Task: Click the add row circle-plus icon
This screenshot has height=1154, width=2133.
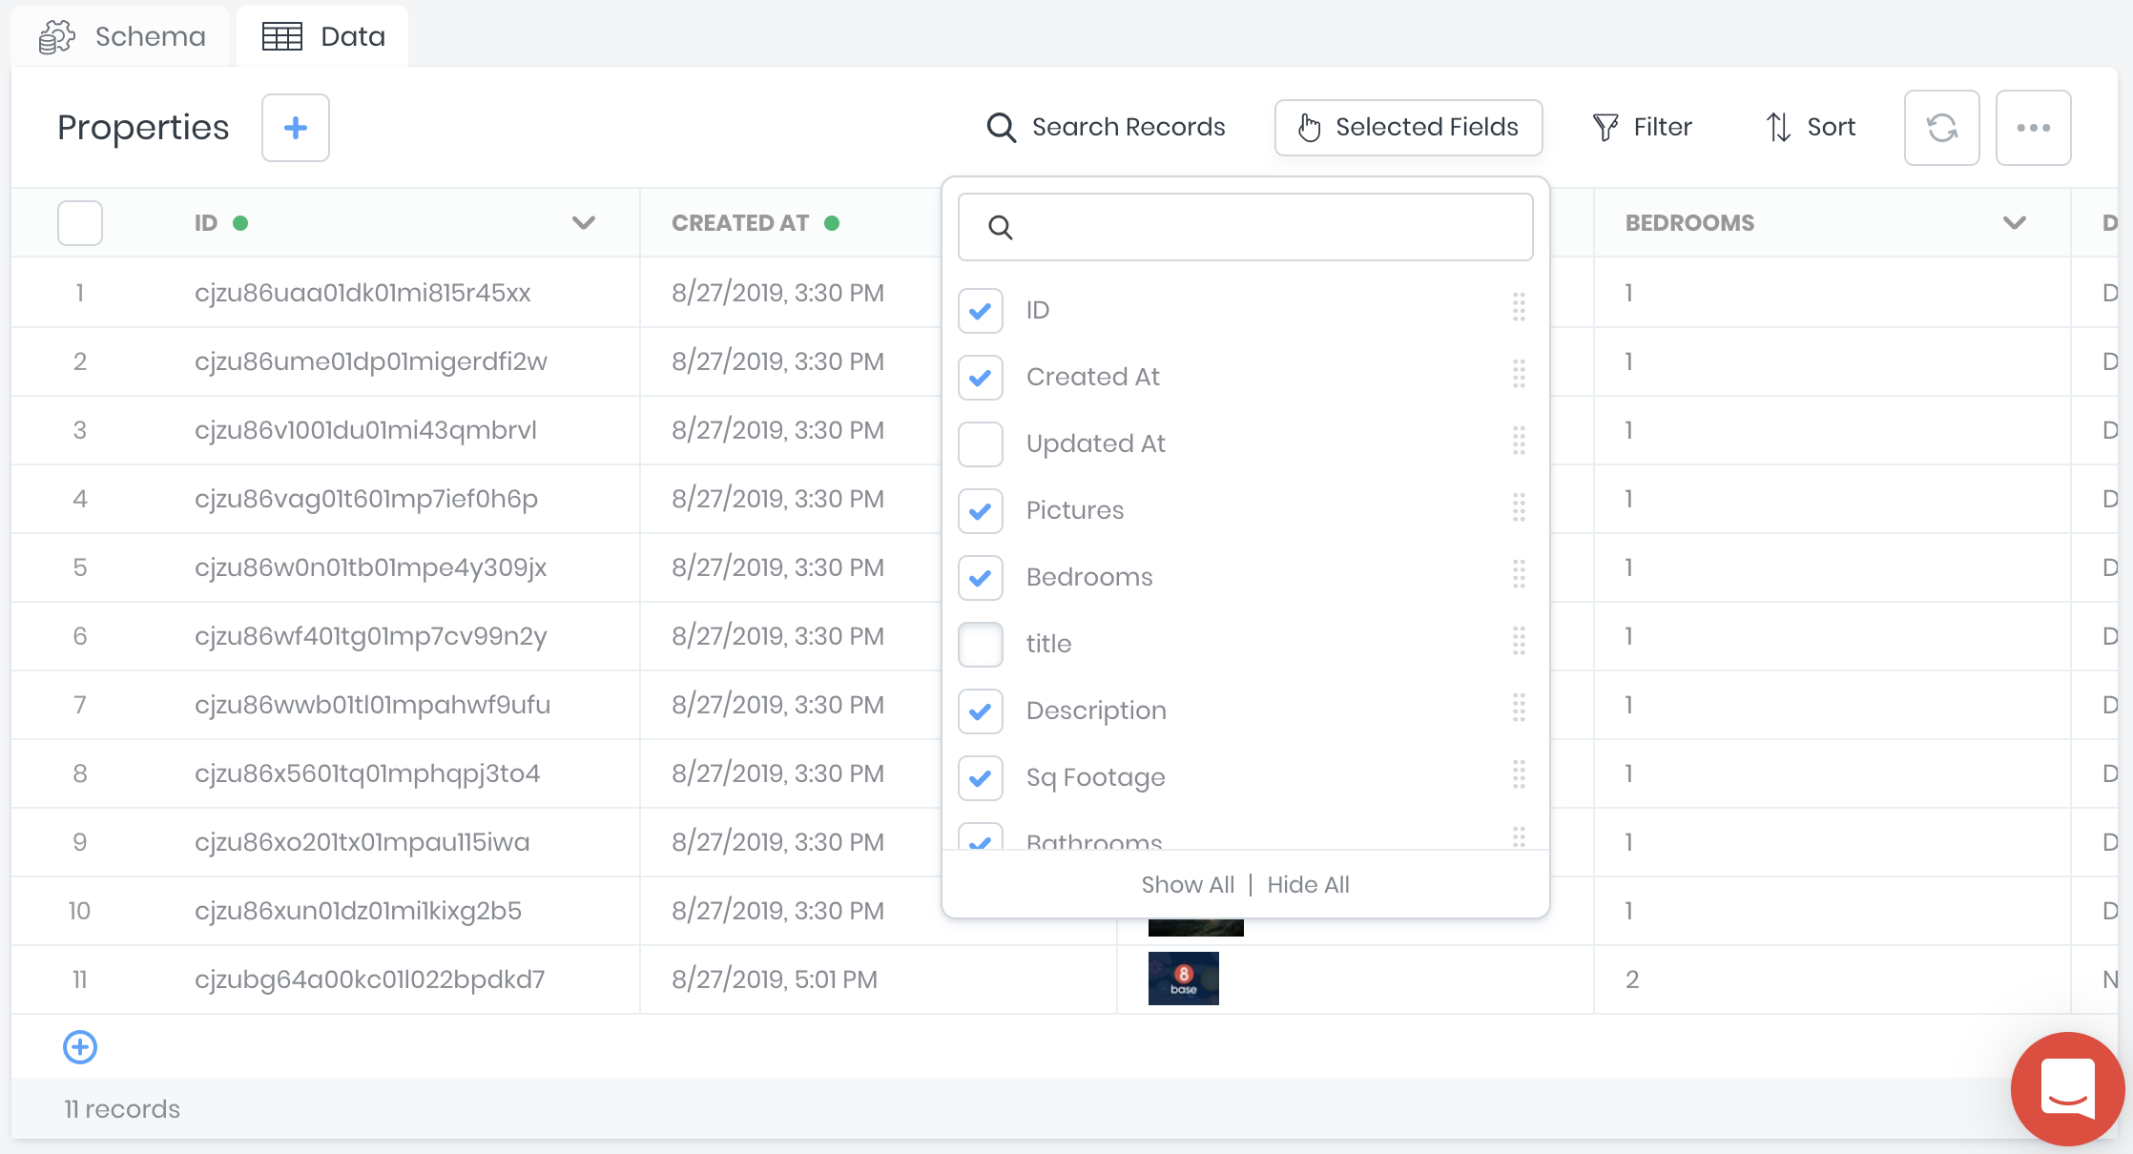Action: (x=80, y=1047)
